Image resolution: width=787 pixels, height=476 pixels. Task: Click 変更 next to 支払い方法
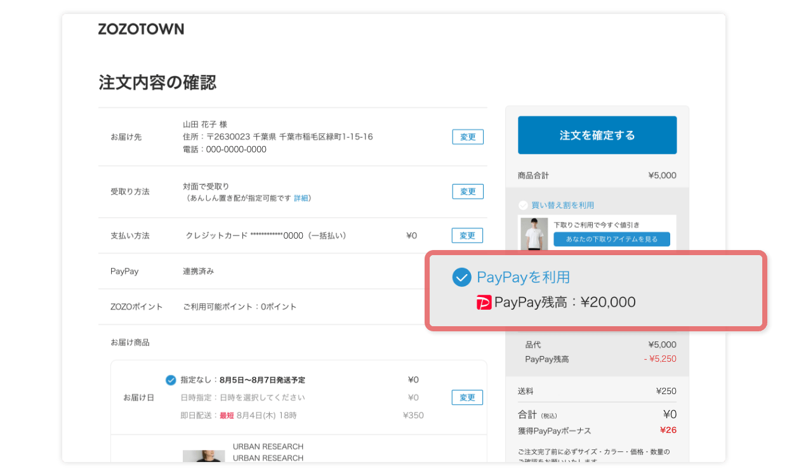467,235
